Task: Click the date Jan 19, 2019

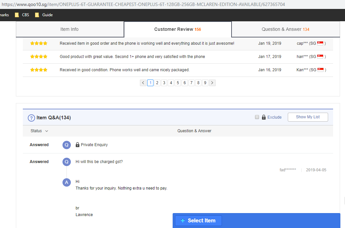Action: click(270, 43)
